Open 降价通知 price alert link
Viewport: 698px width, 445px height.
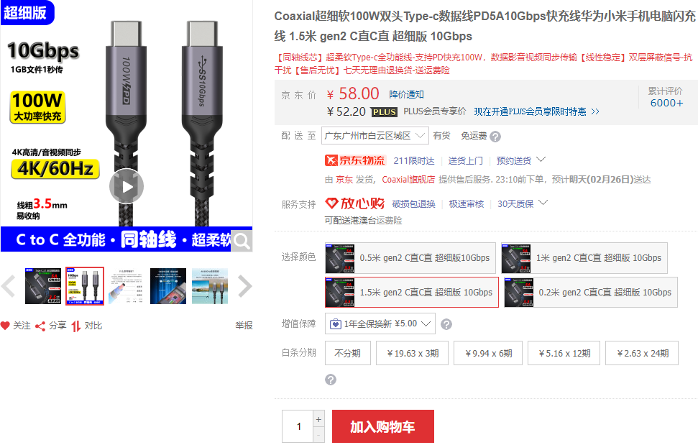[x=406, y=95]
